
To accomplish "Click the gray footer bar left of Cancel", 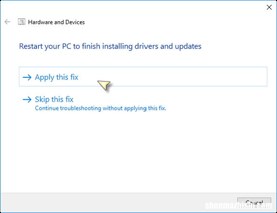I will coord(118,202).
